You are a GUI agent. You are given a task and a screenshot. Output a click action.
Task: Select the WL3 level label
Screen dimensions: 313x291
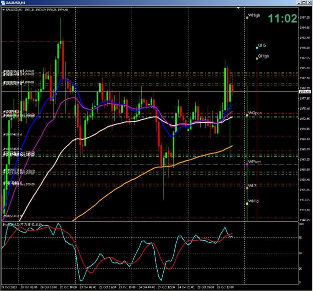pyautogui.click(x=252, y=186)
